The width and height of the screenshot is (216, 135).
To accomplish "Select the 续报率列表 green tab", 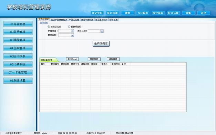I will click(48, 60).
